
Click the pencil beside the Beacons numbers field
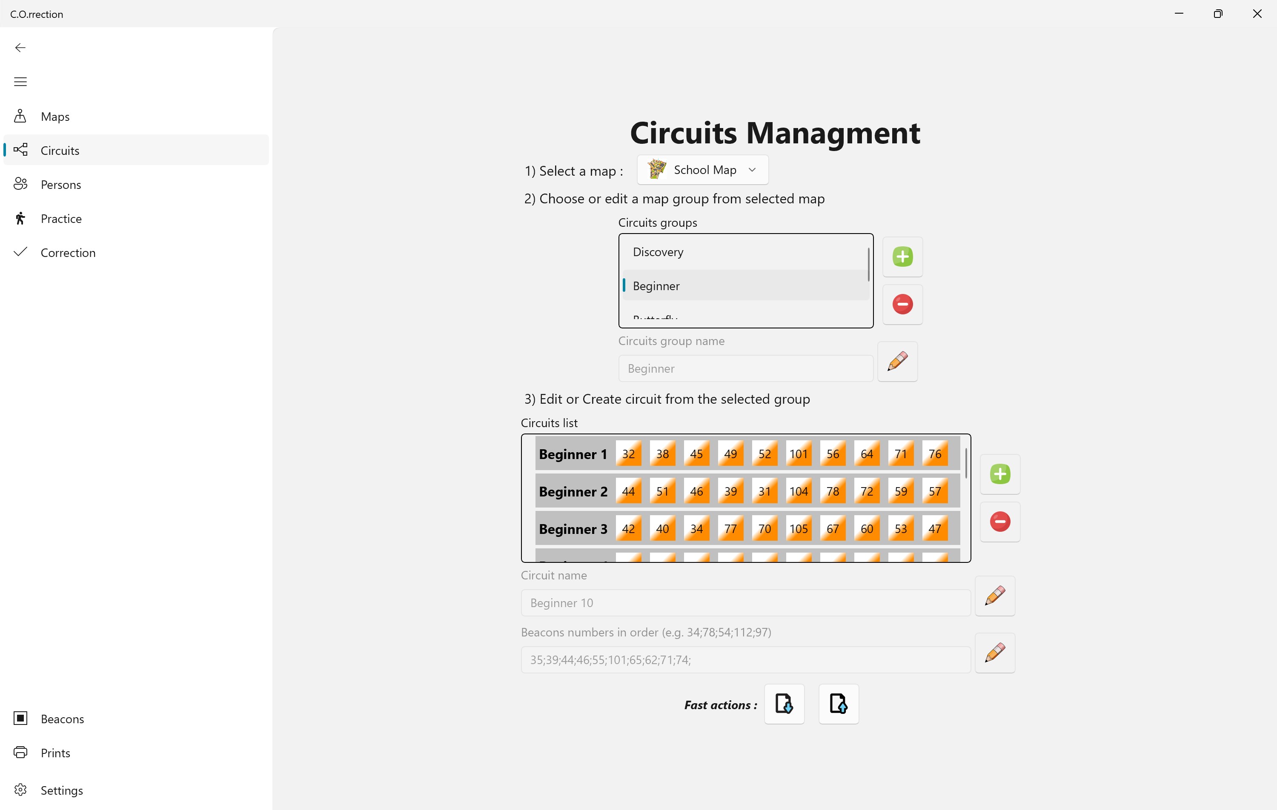coord(995,653)
